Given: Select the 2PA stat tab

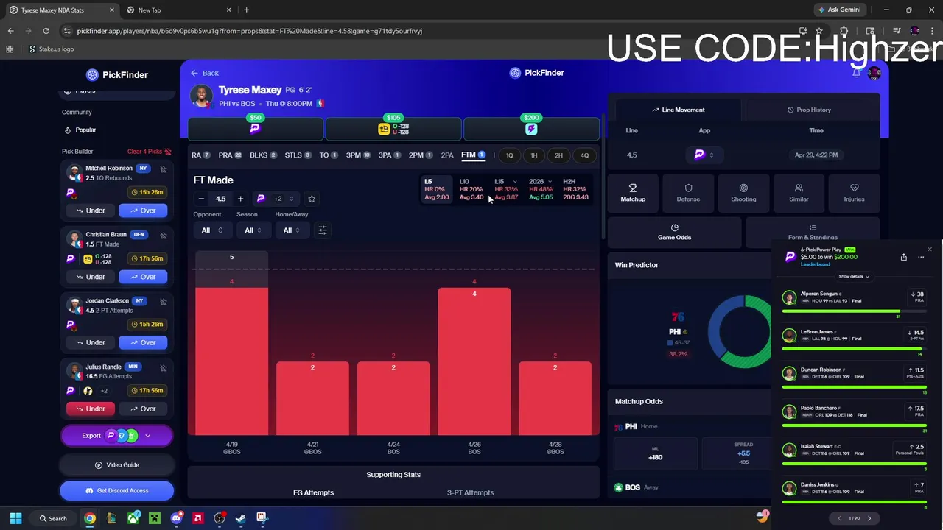Looking at the screenshot, I should pos(447,155).
